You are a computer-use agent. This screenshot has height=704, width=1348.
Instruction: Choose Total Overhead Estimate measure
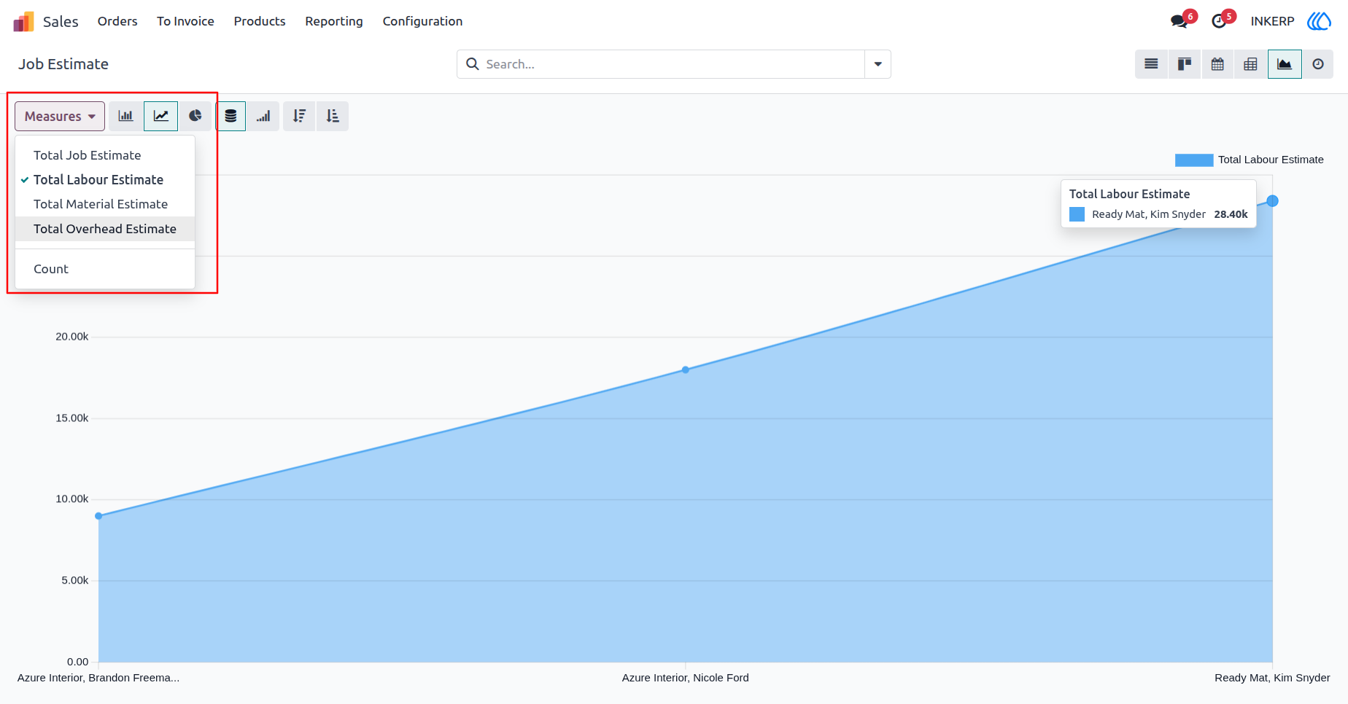[x=105, y=229]
